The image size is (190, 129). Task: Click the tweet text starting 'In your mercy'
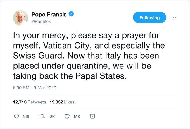[84, 36]
